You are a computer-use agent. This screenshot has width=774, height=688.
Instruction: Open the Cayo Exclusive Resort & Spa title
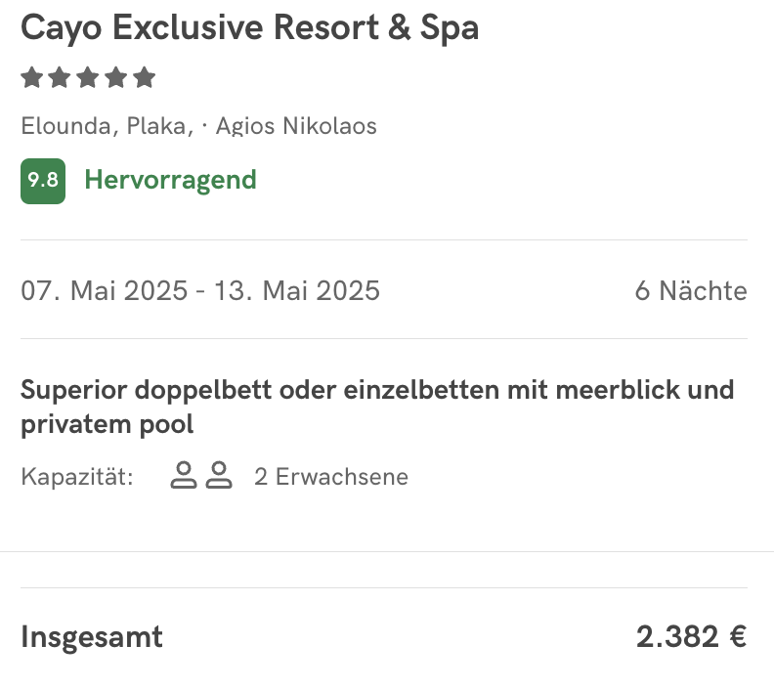(x=249, y=28)
